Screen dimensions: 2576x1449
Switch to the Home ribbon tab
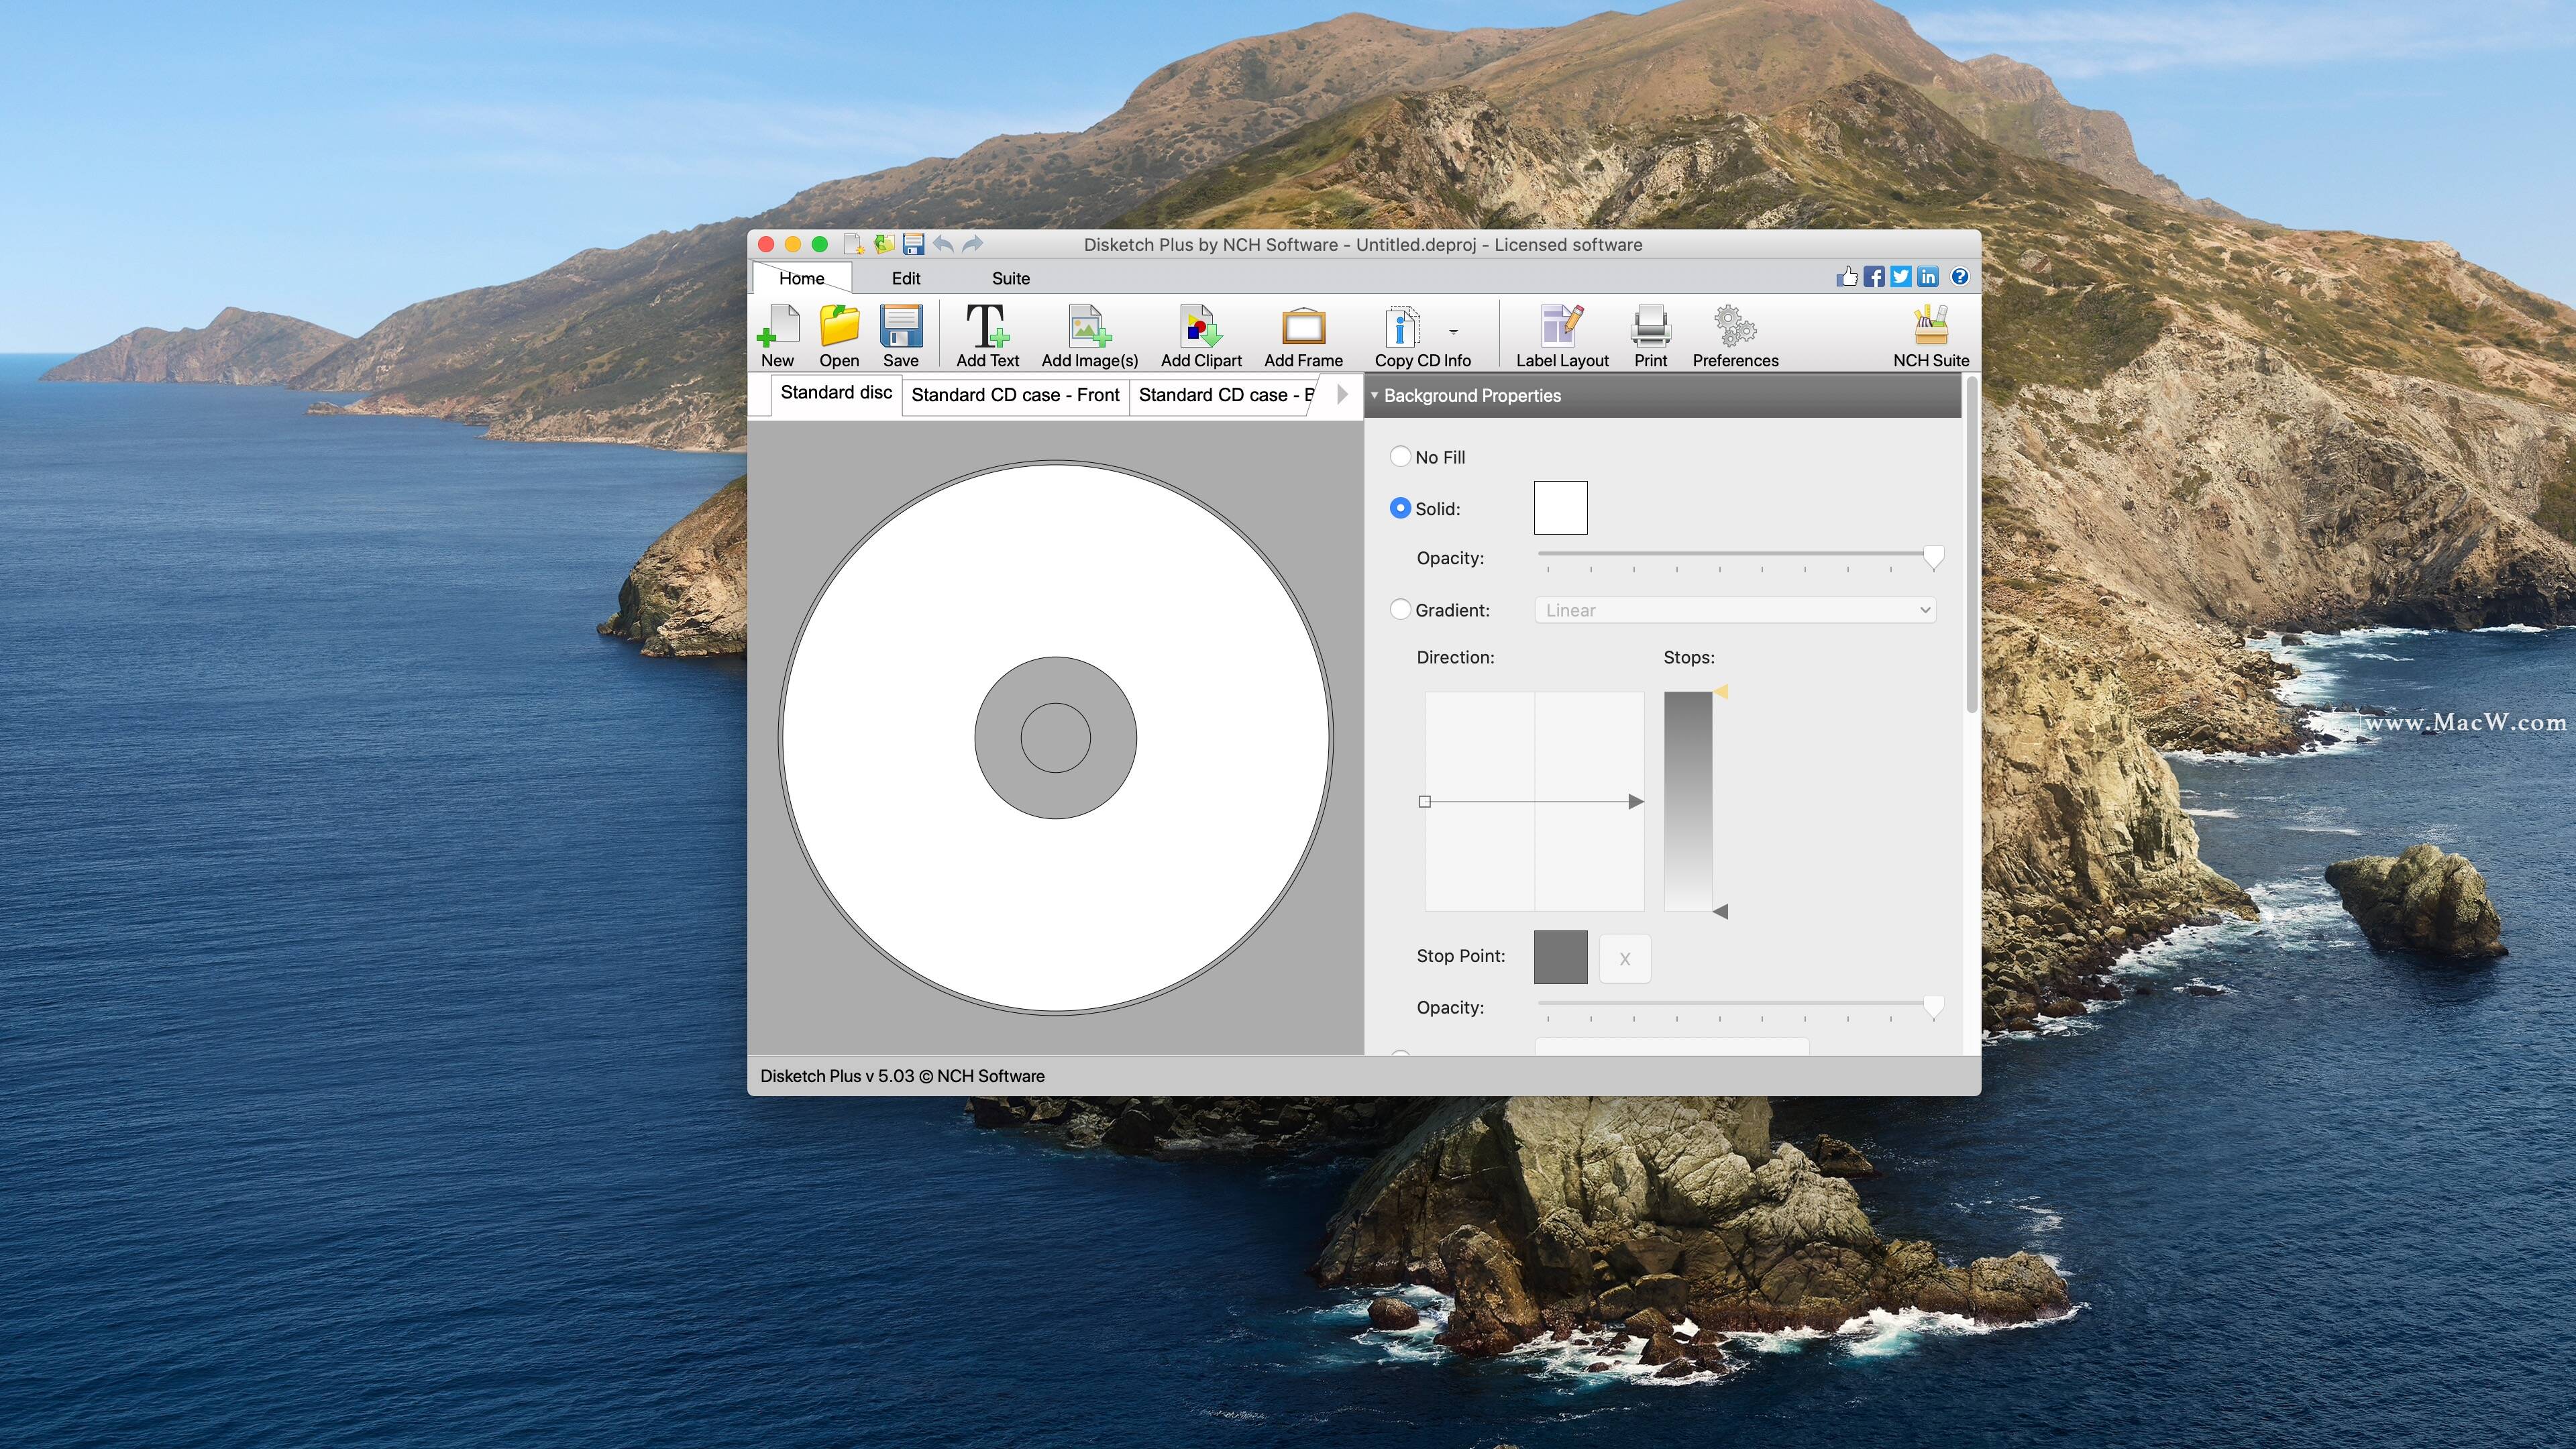click(x=801, y=278)
